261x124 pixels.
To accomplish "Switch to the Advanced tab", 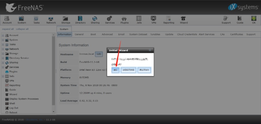I will 107,34.
